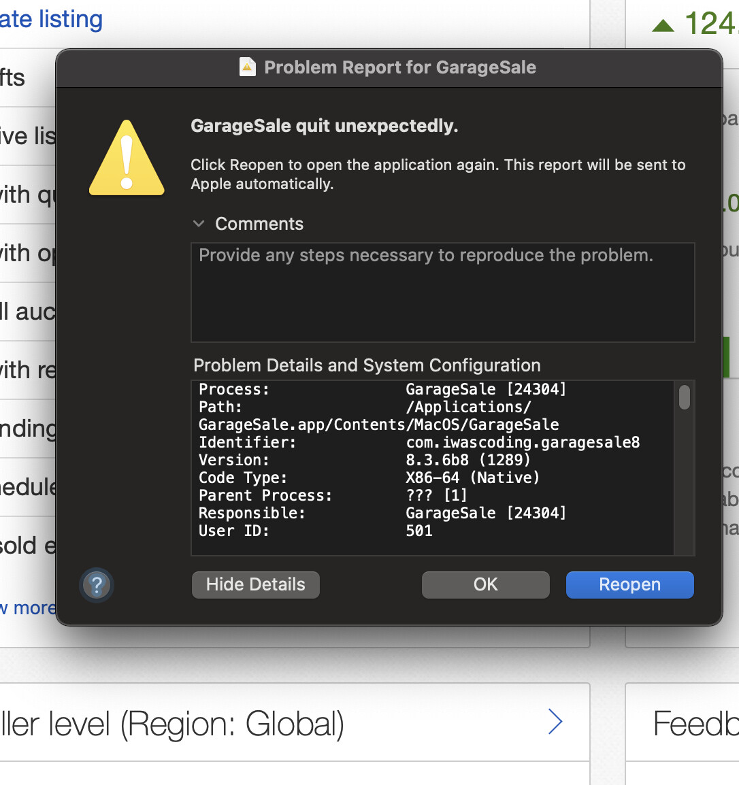The width and height of the screenshot is (739, 785).
Task: Select the 'Code Type:' row text
Action: tap(369, 478)
